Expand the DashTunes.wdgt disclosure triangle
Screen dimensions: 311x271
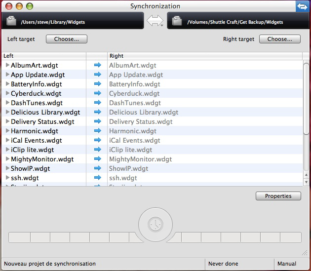pos(7,103)
